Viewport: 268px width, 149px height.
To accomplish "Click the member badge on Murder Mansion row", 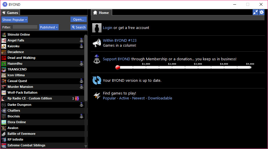I will (81, 87).
